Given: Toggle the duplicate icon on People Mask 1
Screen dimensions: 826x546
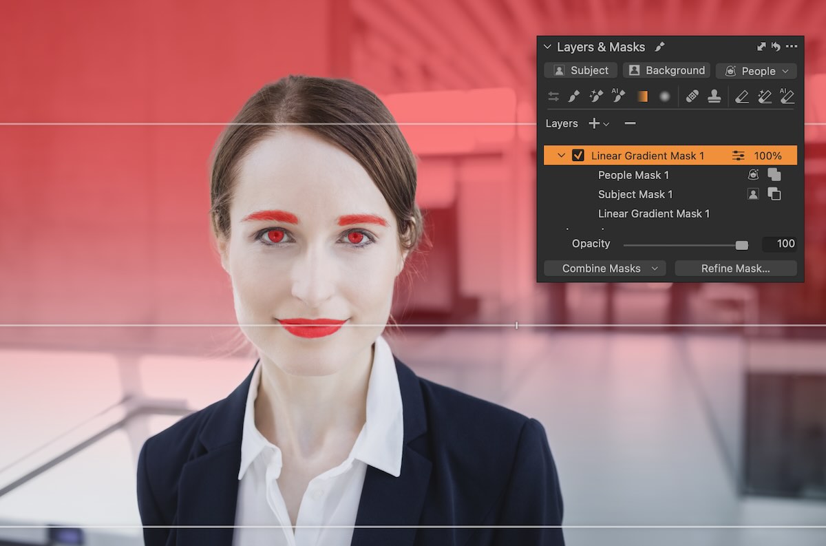Looking at the screenshot, I should pyautogui.click(x=774, y=175).
